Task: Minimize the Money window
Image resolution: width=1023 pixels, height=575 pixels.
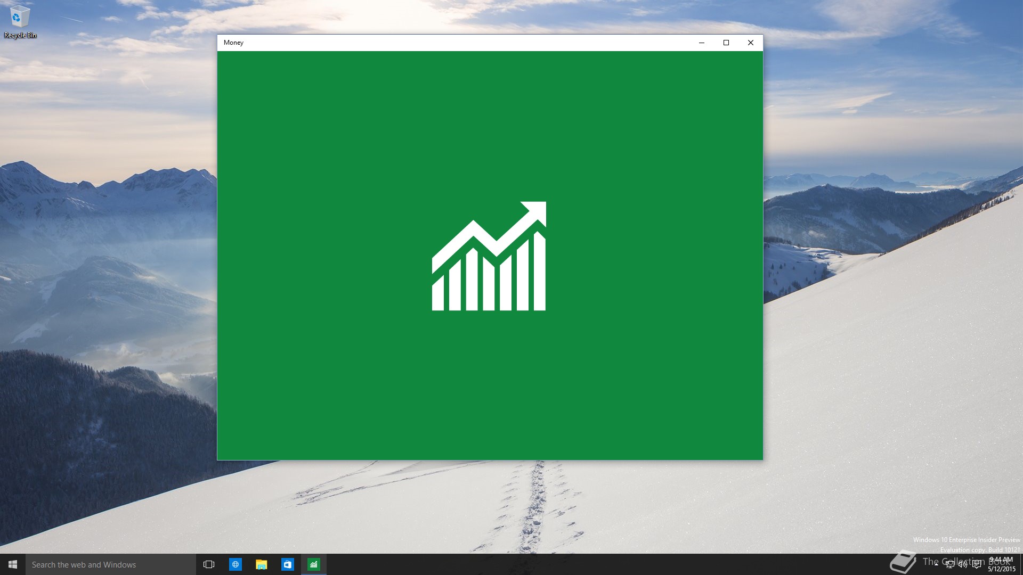Action: point(702,43)
